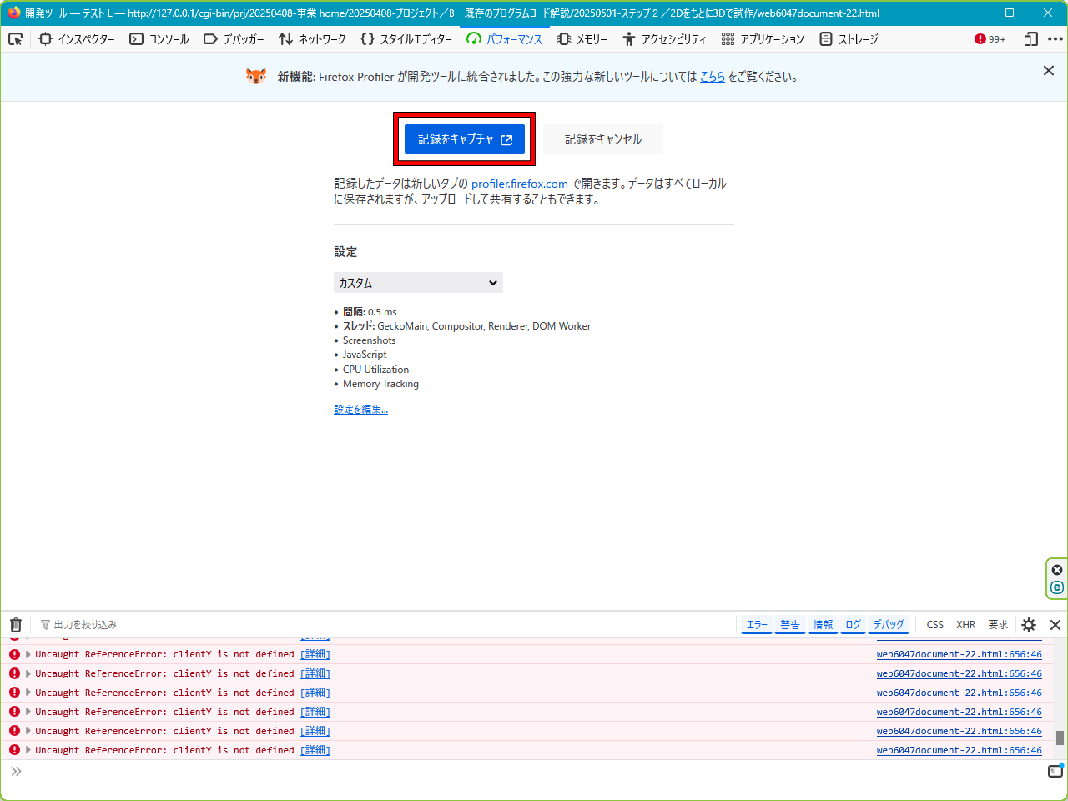Toggle responsive design mode icon
Screen dimensions: 1068x801
click(x=1031, y=39)
